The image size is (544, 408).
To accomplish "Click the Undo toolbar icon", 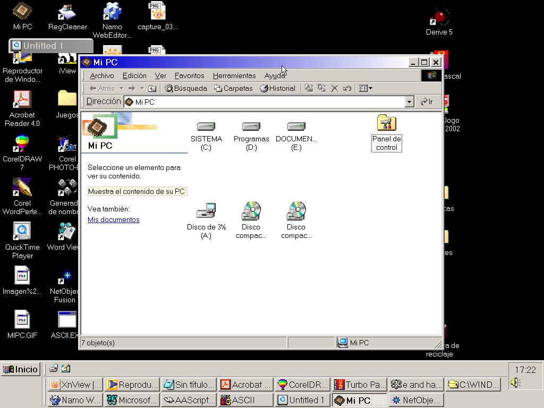I will point(347,89).
